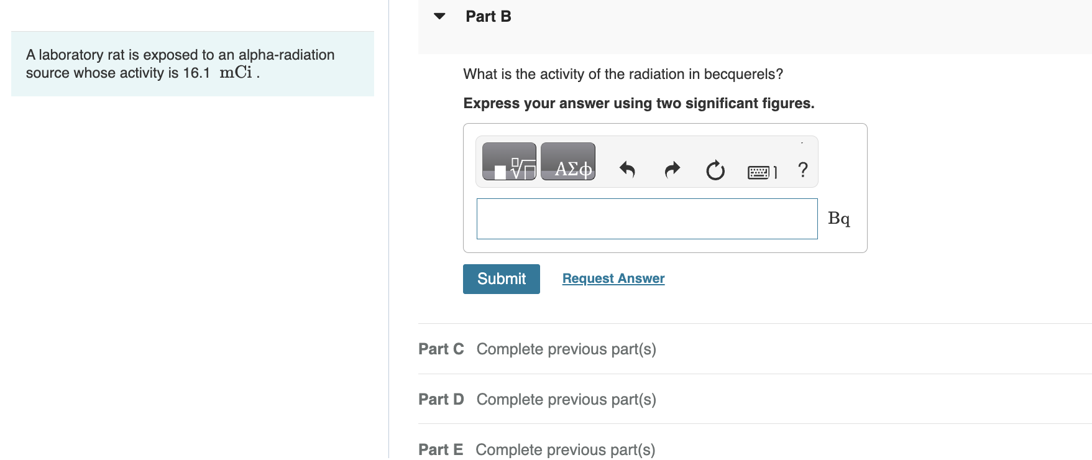Click Part C's 'Complete previous part(s)' text

click(566, 349)
